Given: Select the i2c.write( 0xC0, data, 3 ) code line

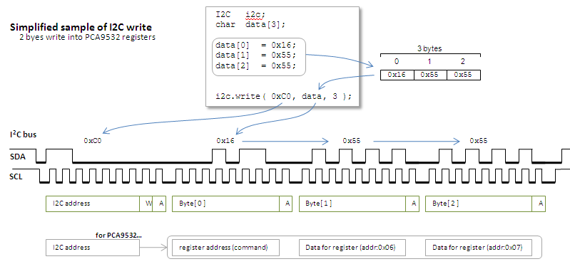Looking at the screenshot, I should coord(283,97).
